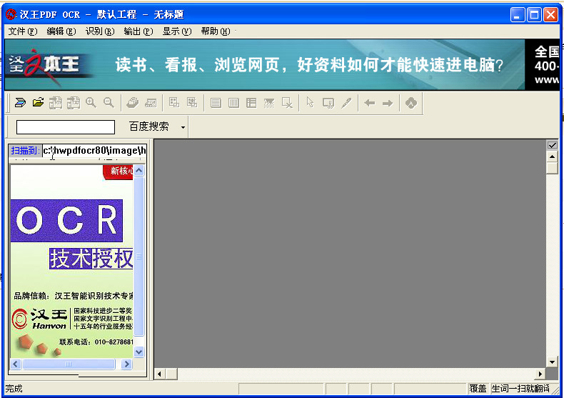The height and width of the screenshot is (398, 564).
Task: Click the 汉王 Hanvon logo in preview
Action: tap(39, 319)
